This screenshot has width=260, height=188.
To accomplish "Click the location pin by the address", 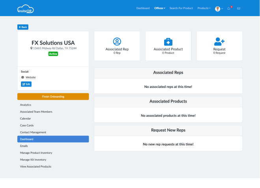I will click(x=31, y=48).
